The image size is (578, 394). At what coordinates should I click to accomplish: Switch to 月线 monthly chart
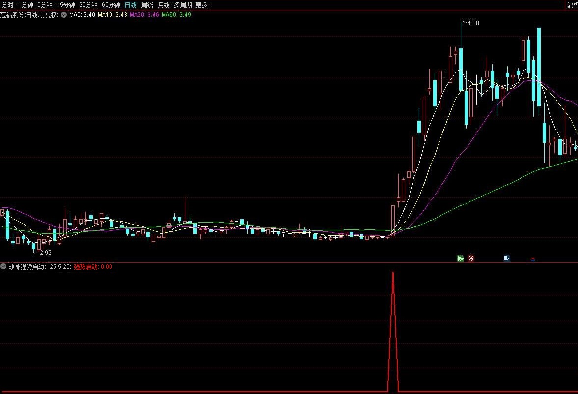(x=164, y=5)
